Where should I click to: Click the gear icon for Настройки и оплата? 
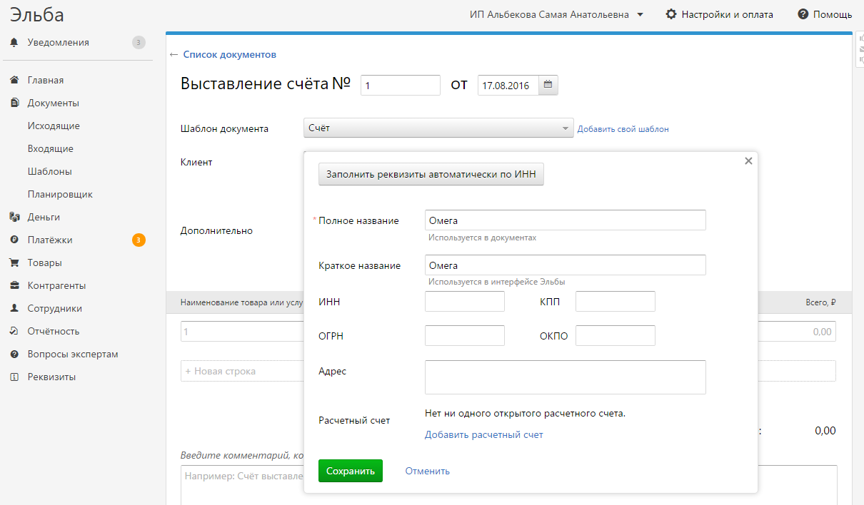tap(671, 14)
